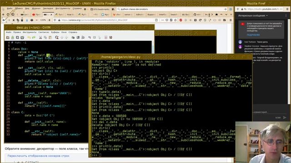The width and height of the screenshot is (291, 163).
Task: Run script icon in GVIM toolbar
Action: 83,38
